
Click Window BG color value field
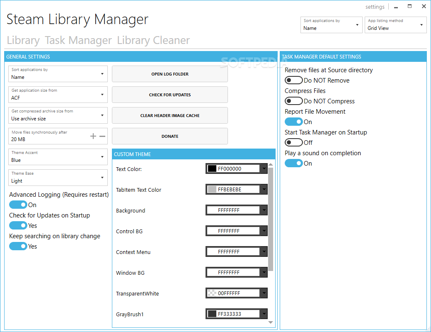(233, 272)
